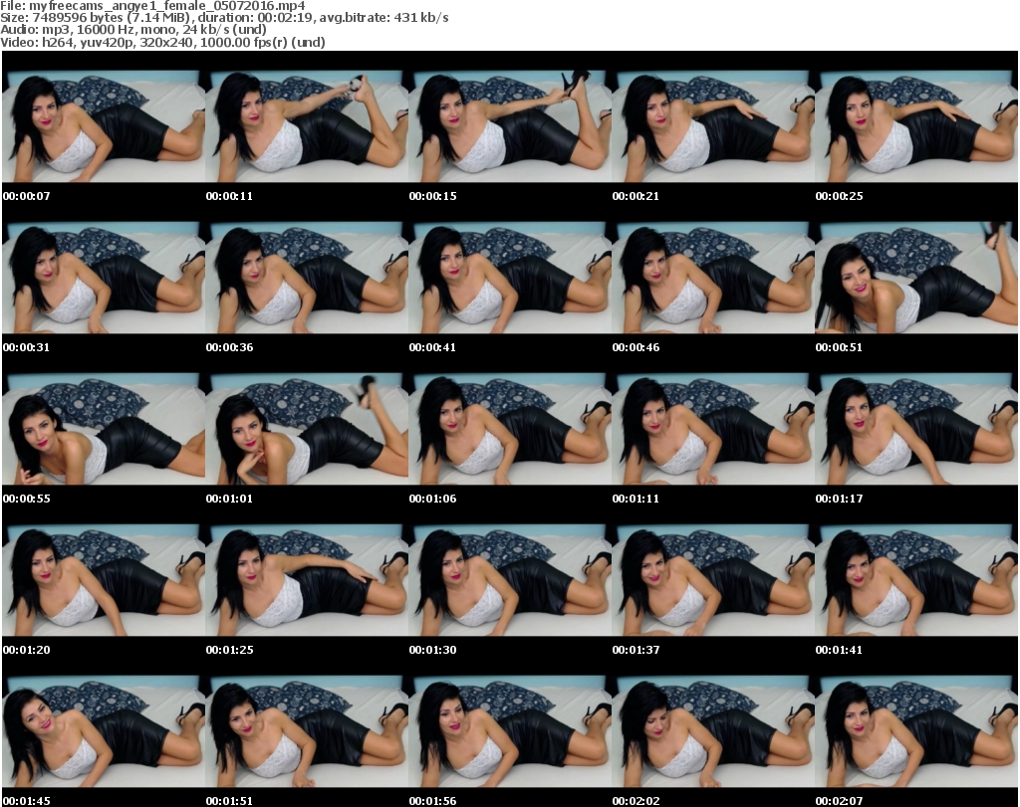Image resolution: width=1020 pixels, height=807 pixels.
Task: Click the Audio mp3 info line
Action: coord(133,30)
